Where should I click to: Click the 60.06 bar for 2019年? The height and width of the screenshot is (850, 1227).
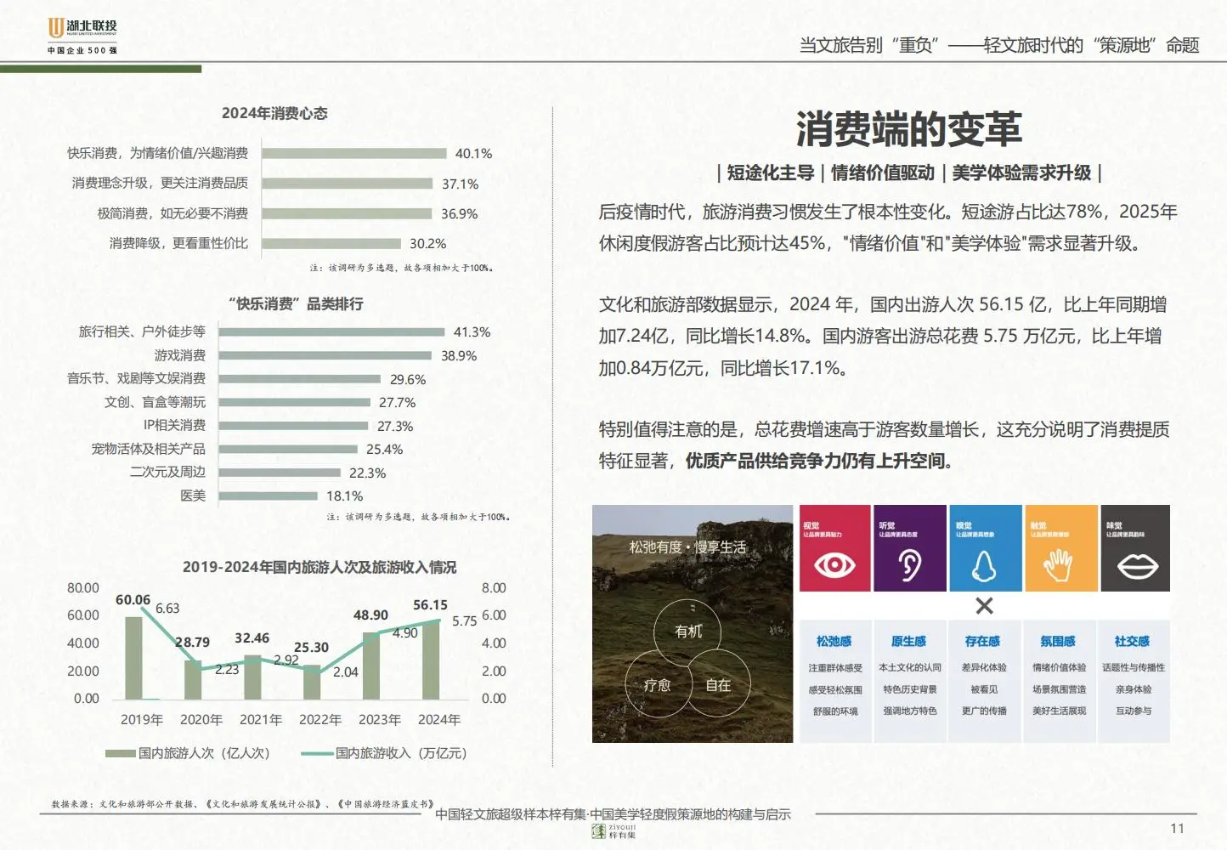pyautogui.click(x=133, y=657)
